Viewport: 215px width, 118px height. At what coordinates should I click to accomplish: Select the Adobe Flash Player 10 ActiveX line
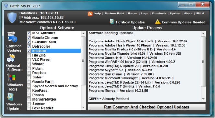point(138,41)
